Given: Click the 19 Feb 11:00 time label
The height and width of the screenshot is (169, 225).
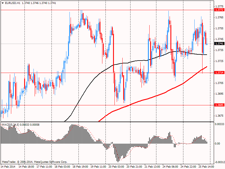Looking at the screenshot, I should (x=98, y=167).
